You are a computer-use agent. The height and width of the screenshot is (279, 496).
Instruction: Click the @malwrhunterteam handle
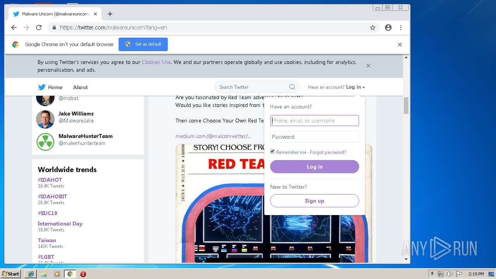[x=82, y=143]
